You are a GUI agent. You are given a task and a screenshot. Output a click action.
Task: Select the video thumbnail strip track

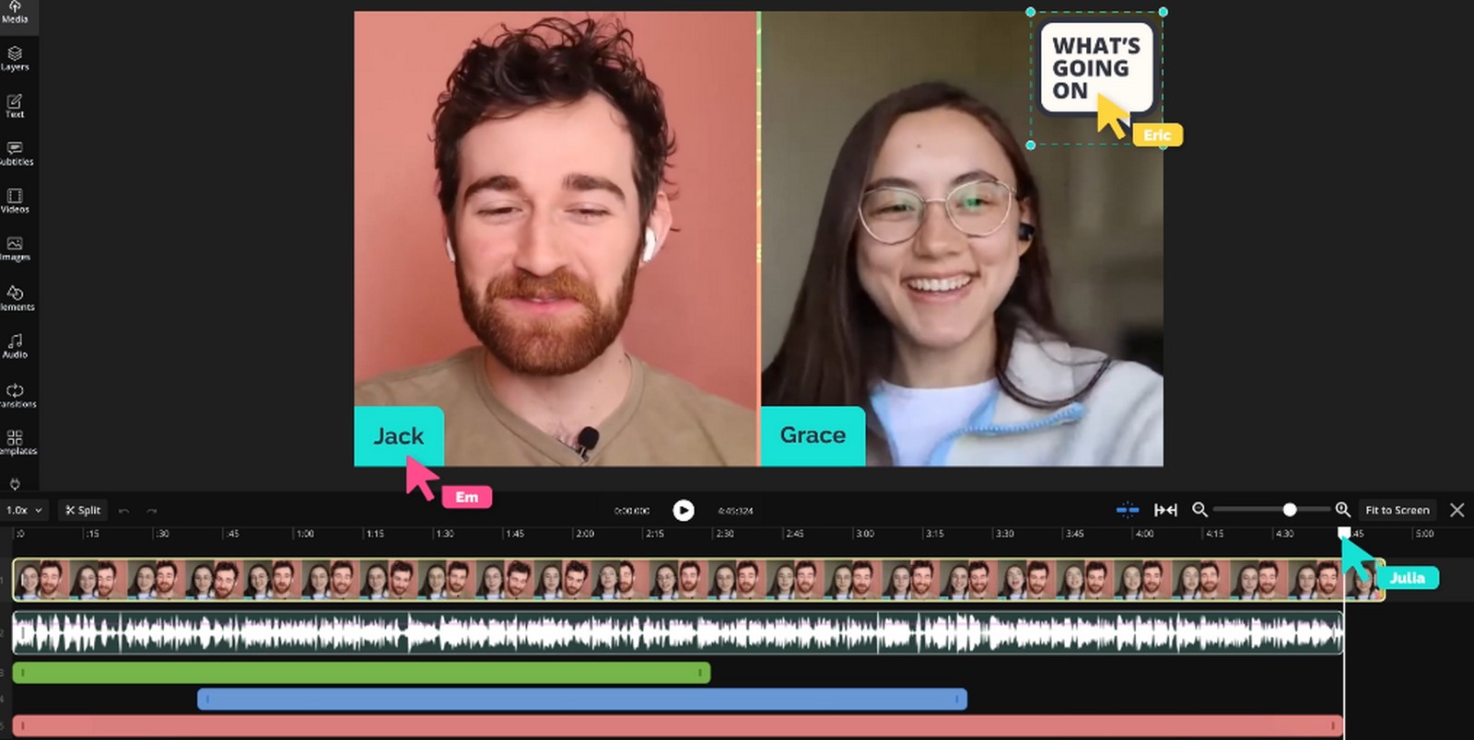click(x=697, y=580)
